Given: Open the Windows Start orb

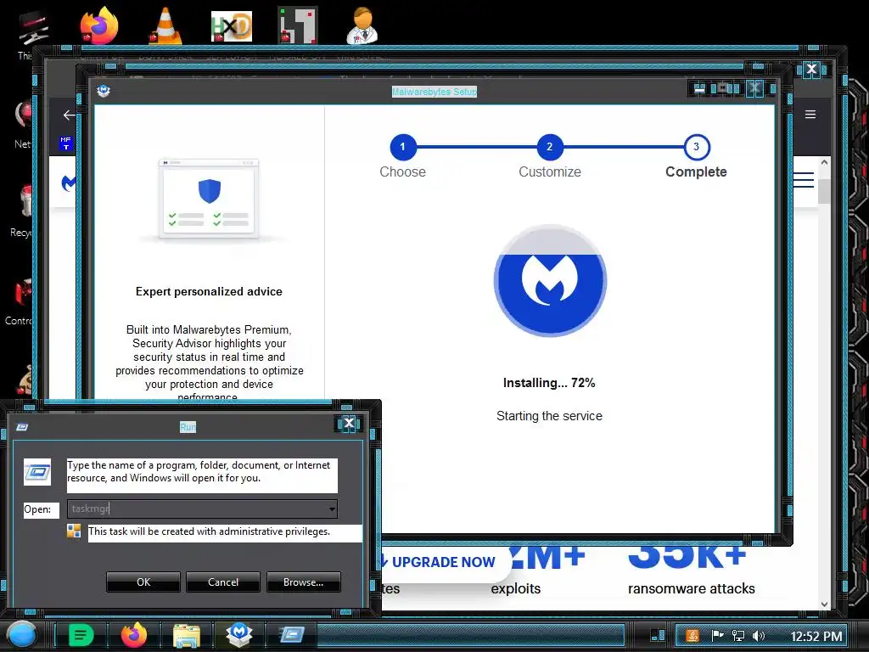Looking at the screenshot, I should pyautogui.click(x=21, y=635).
